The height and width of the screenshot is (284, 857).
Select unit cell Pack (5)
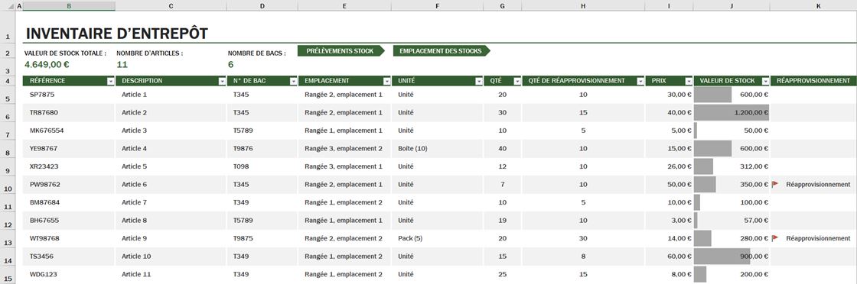click(x=437, y=238)
